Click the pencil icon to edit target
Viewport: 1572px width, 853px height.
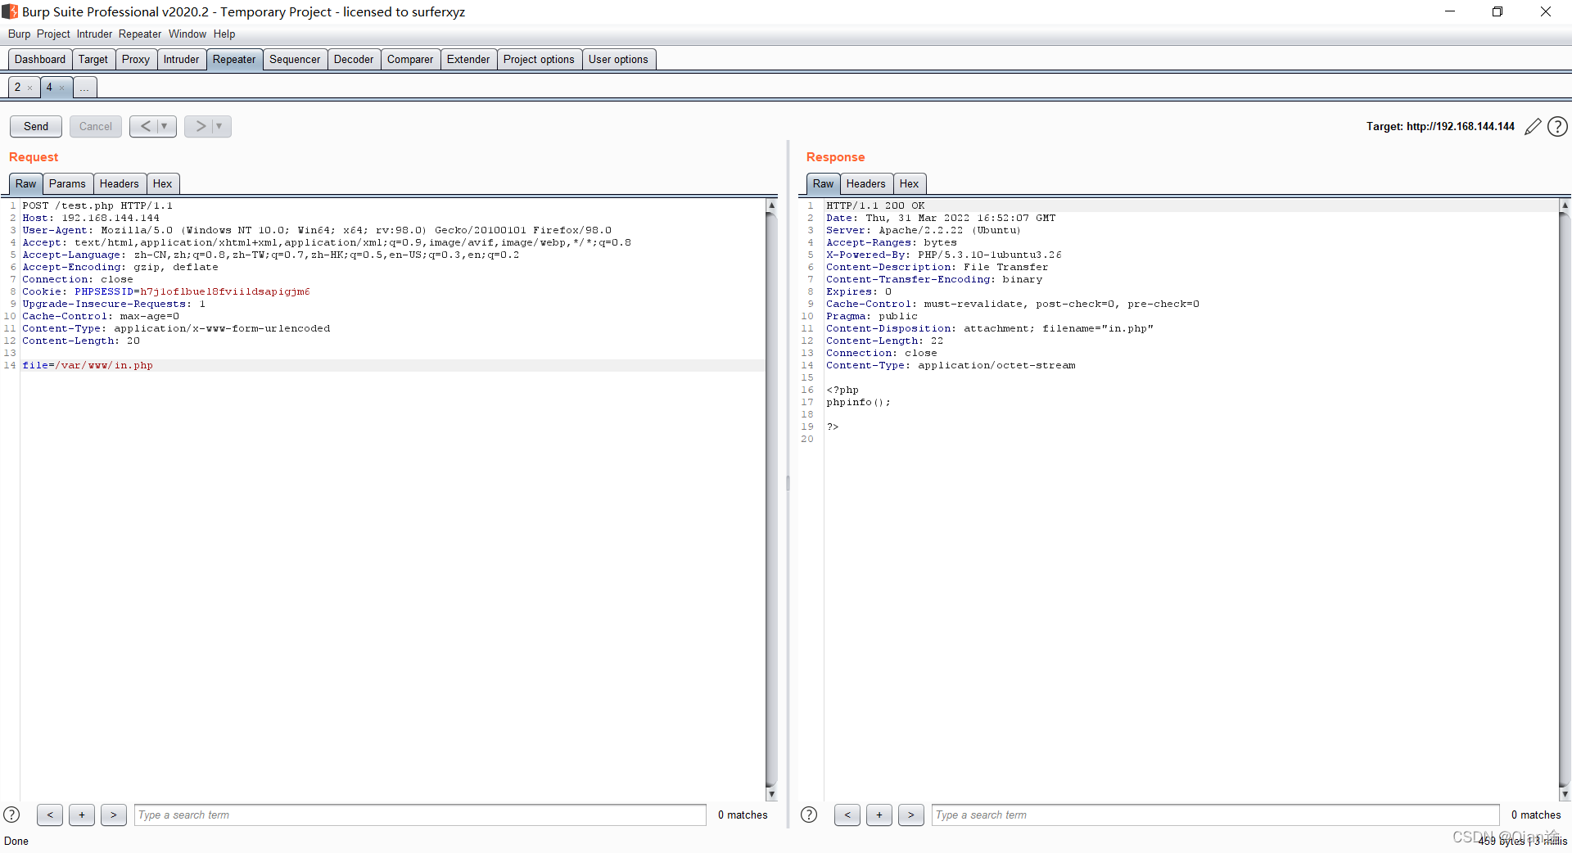coord(1533,126)
